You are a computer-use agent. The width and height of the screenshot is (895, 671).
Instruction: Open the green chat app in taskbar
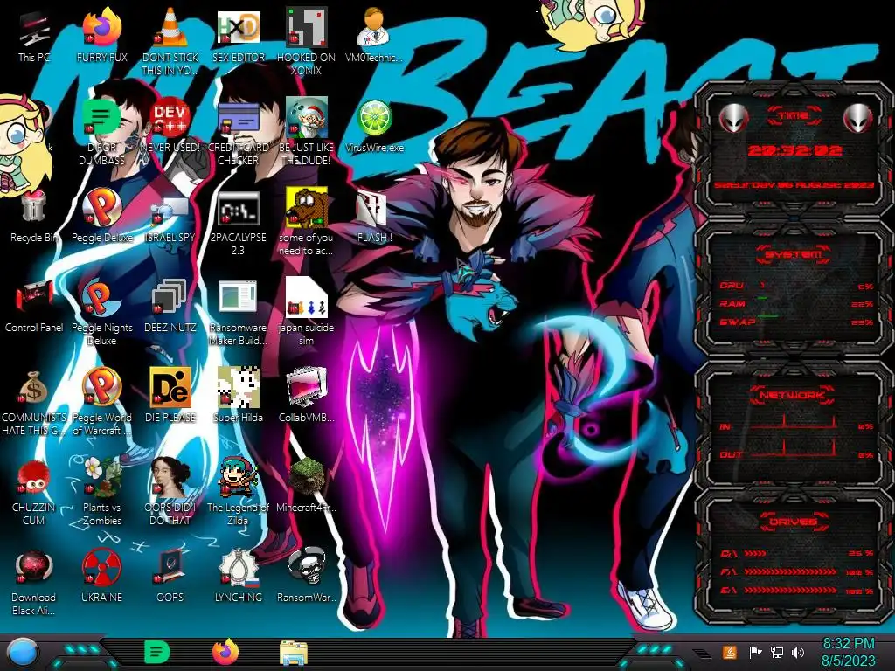coord(156,652)
